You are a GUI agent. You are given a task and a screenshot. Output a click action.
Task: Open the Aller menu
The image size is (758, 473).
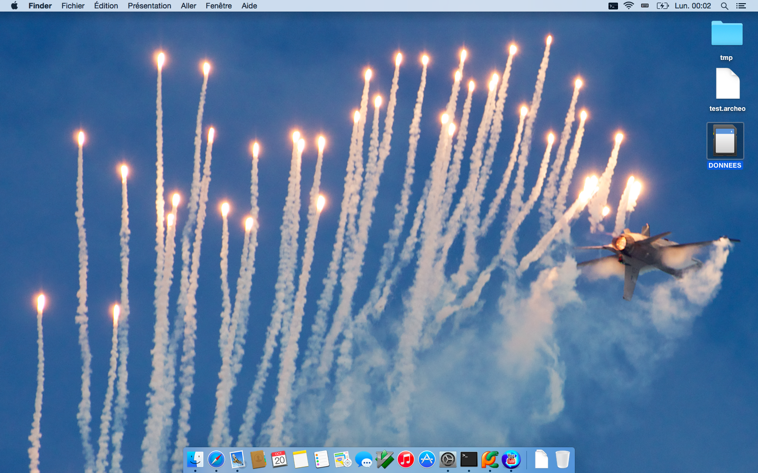[188, 6]
